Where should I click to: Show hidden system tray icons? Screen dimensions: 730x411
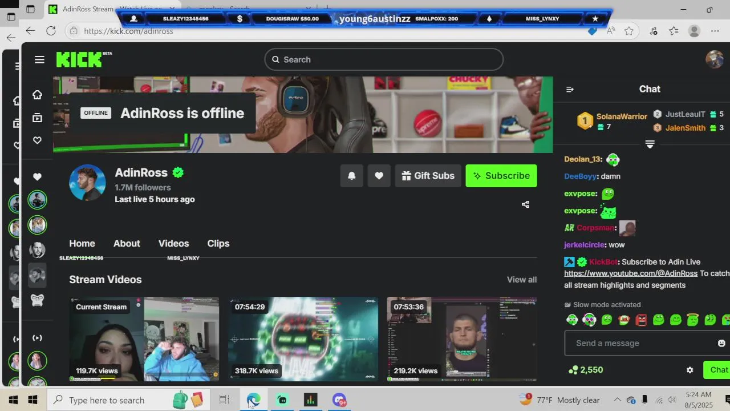[x=617, y=400]
